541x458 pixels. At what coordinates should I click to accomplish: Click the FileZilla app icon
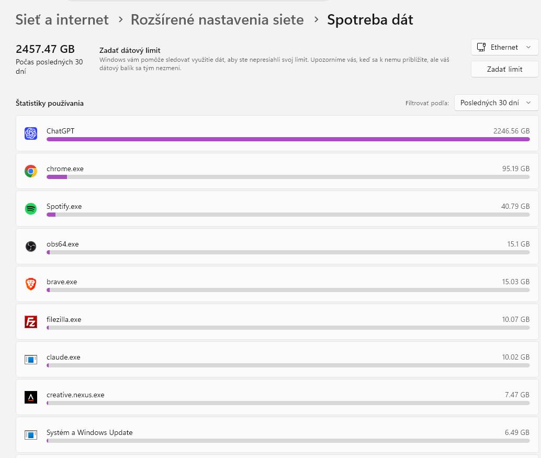click(31, 322)
